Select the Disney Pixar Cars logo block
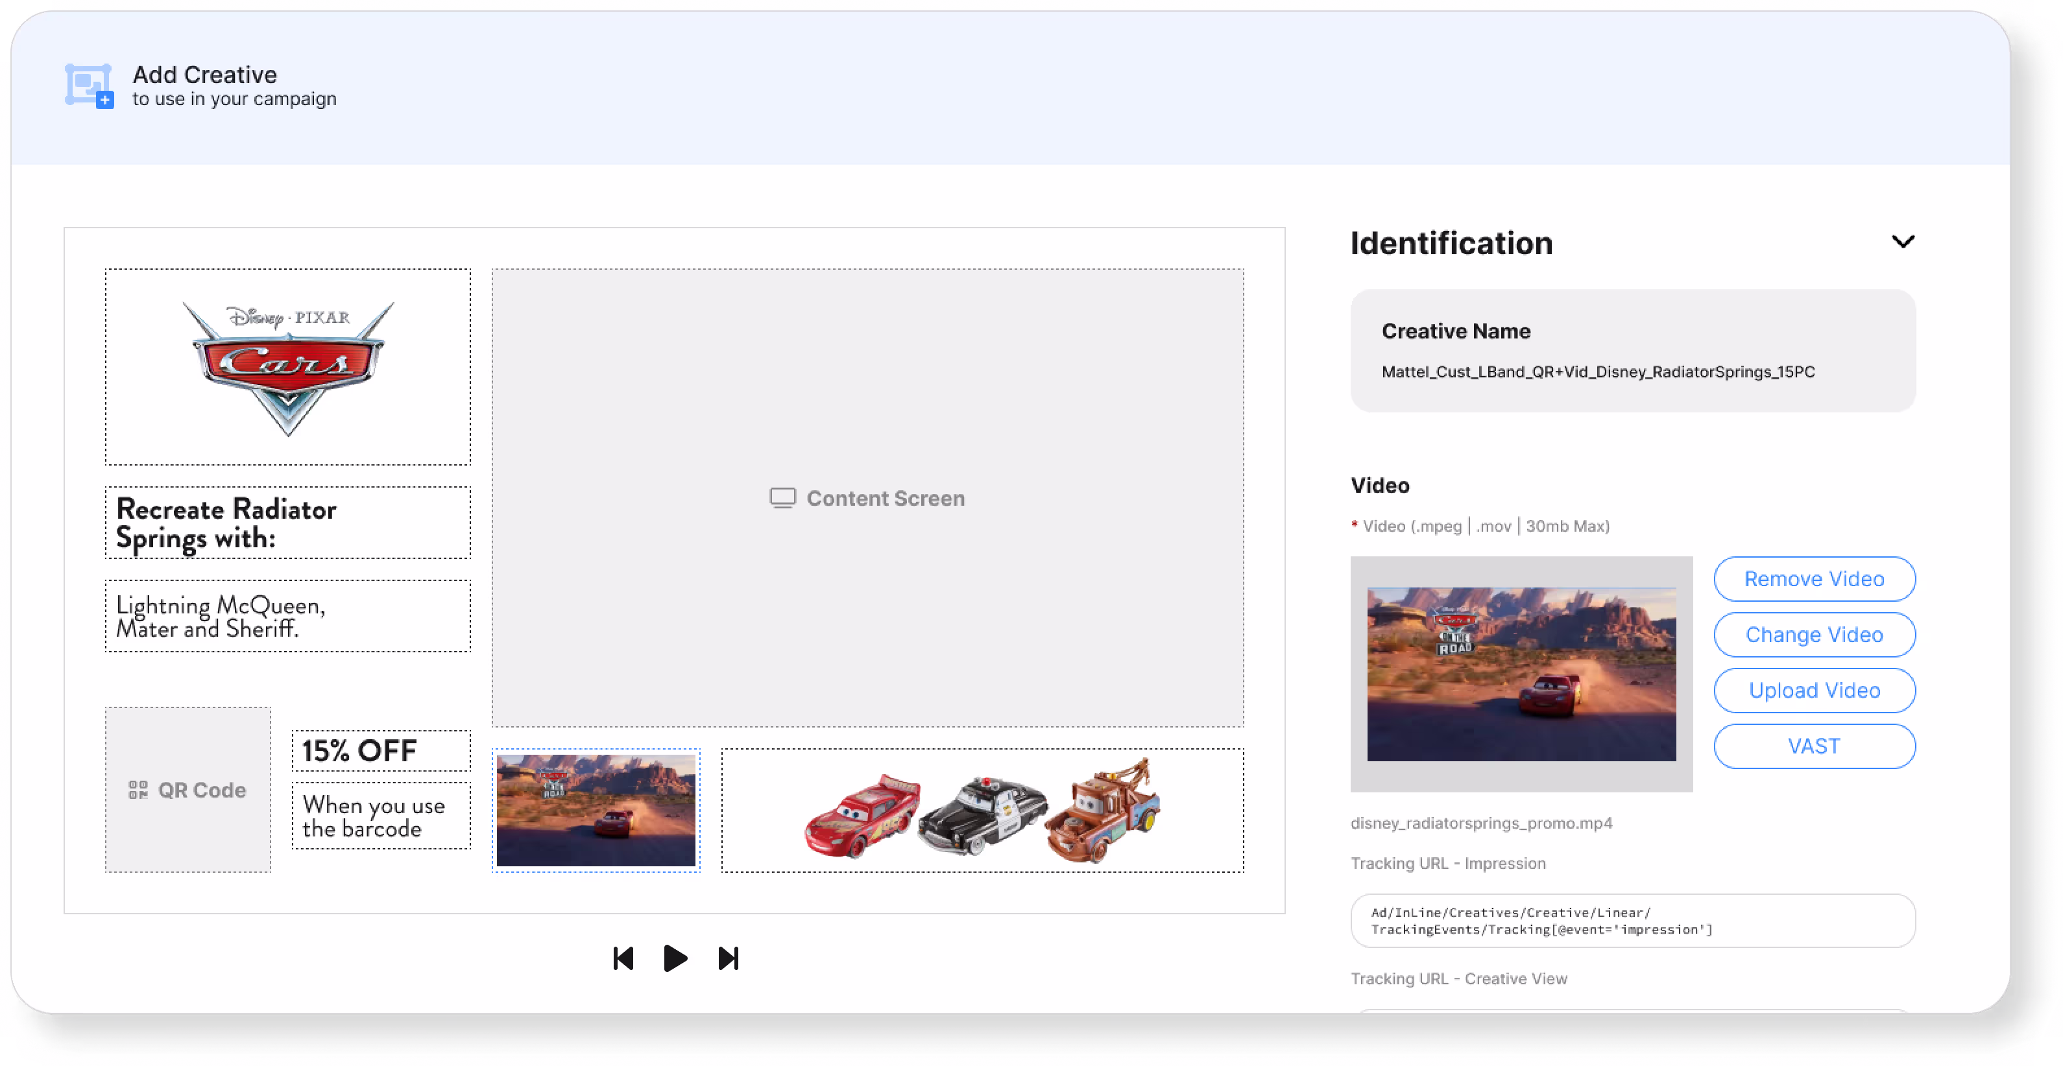The width and height of the screenshot is (2063, 1066). point(287,366)
